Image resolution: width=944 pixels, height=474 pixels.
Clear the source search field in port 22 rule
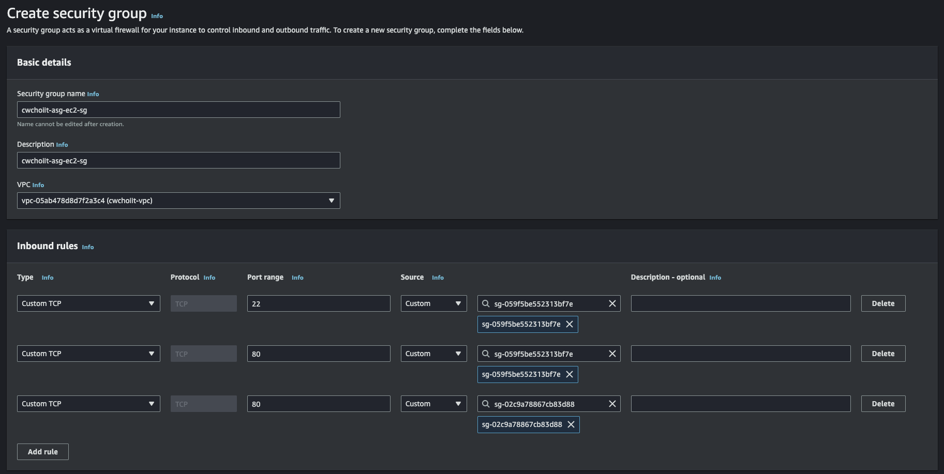[x=612, y=303]
